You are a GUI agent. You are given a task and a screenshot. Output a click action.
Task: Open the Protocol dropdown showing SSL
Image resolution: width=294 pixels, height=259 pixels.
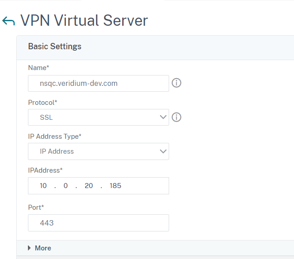tap(98, 117)
